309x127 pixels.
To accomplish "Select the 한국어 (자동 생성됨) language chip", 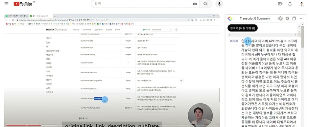I will (x=242, y=28).
